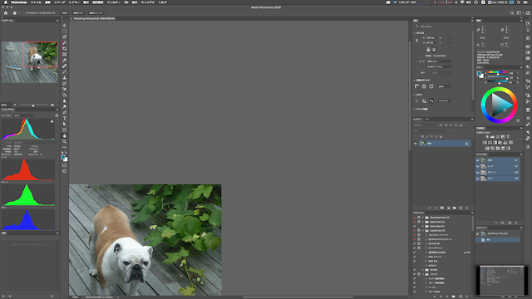Click the lock icon on 背景 layer
Viewport: 532px width, 299px height.
pos(466,144)
